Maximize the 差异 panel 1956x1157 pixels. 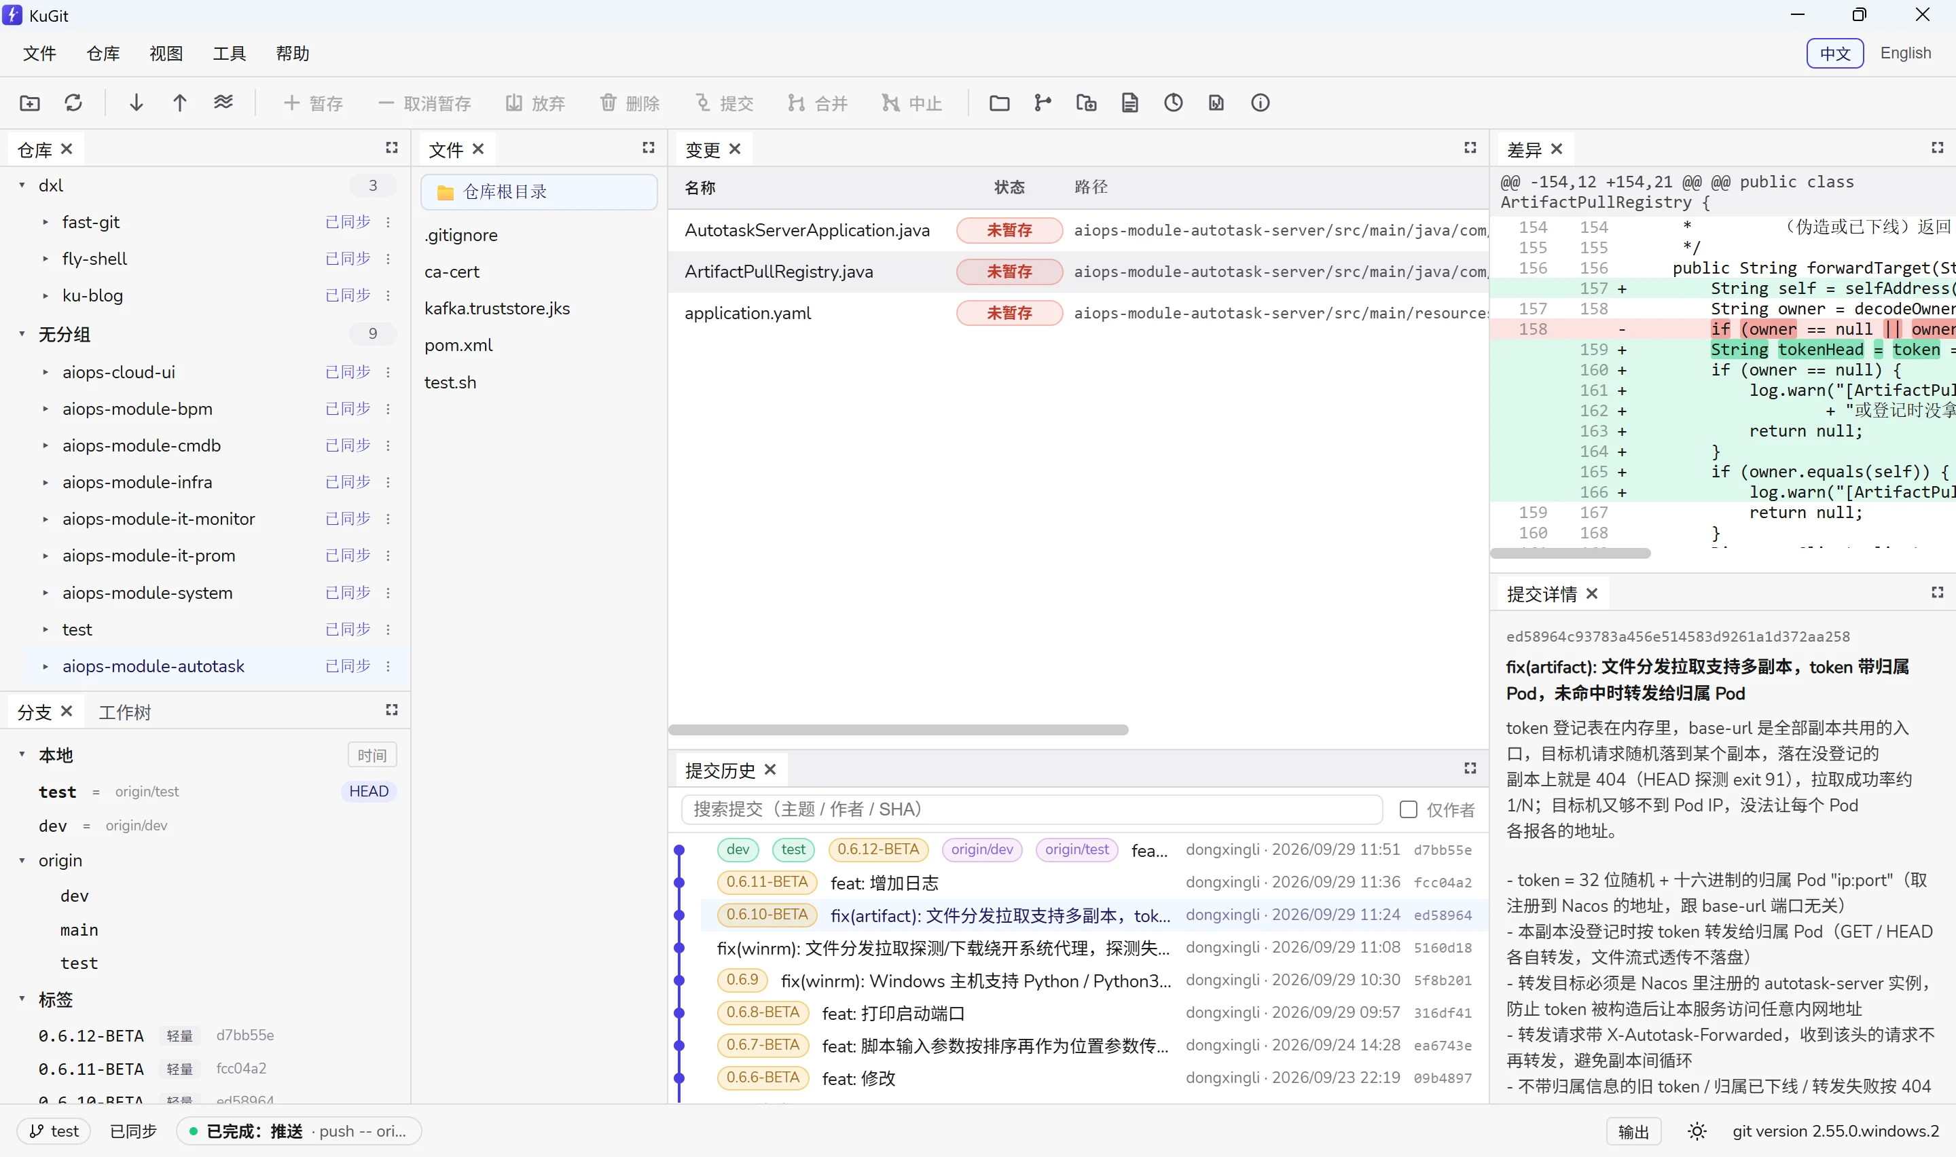pyautogui.click(x=1937, y=147)
